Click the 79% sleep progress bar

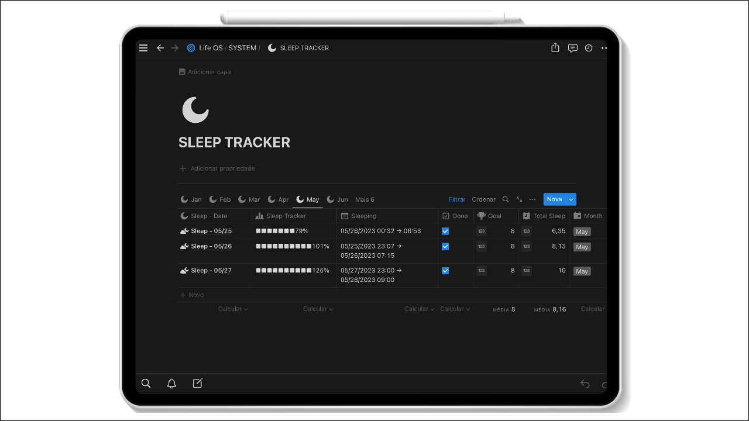[282, 231]
